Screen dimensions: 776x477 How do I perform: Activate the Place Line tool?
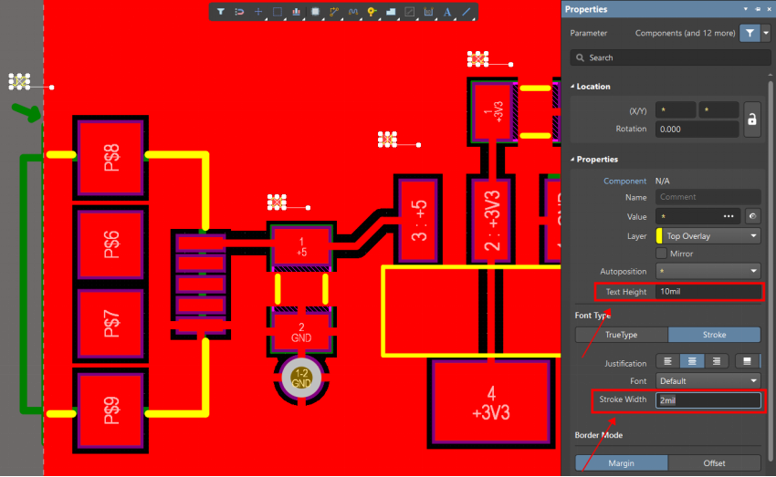467,12
